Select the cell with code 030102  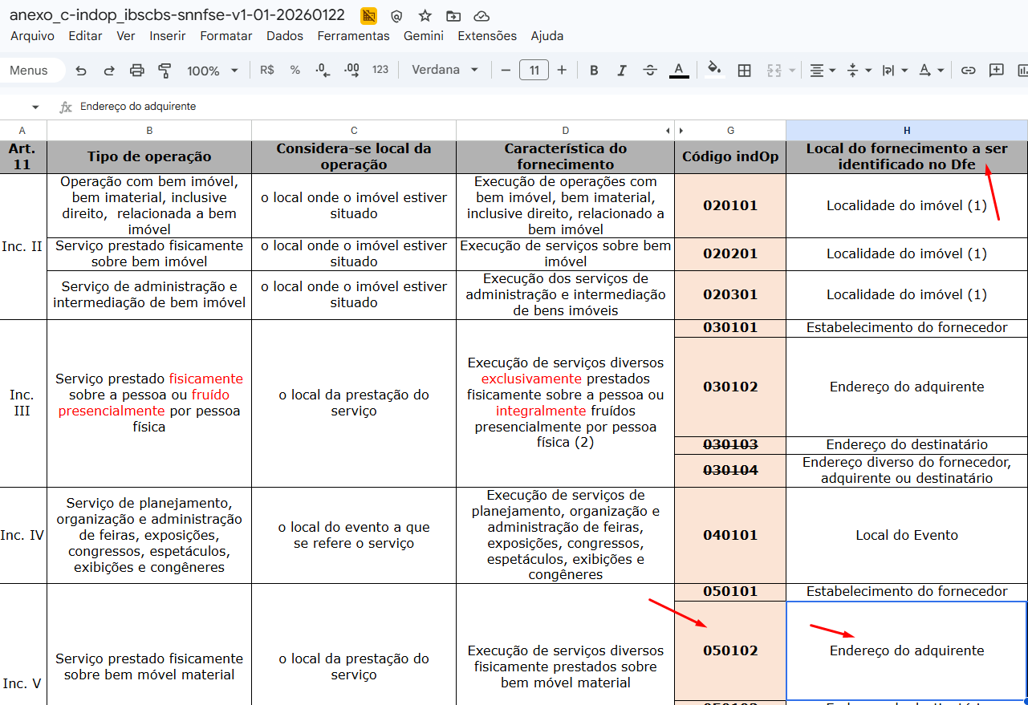pos(730,387)
